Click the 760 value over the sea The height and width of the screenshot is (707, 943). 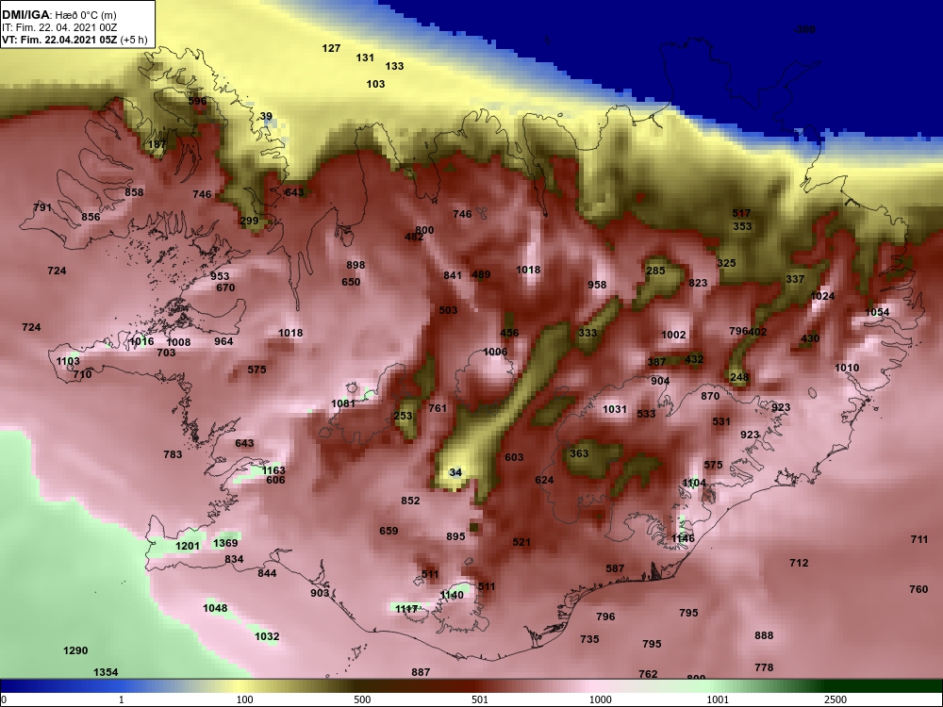pos(918,589)
